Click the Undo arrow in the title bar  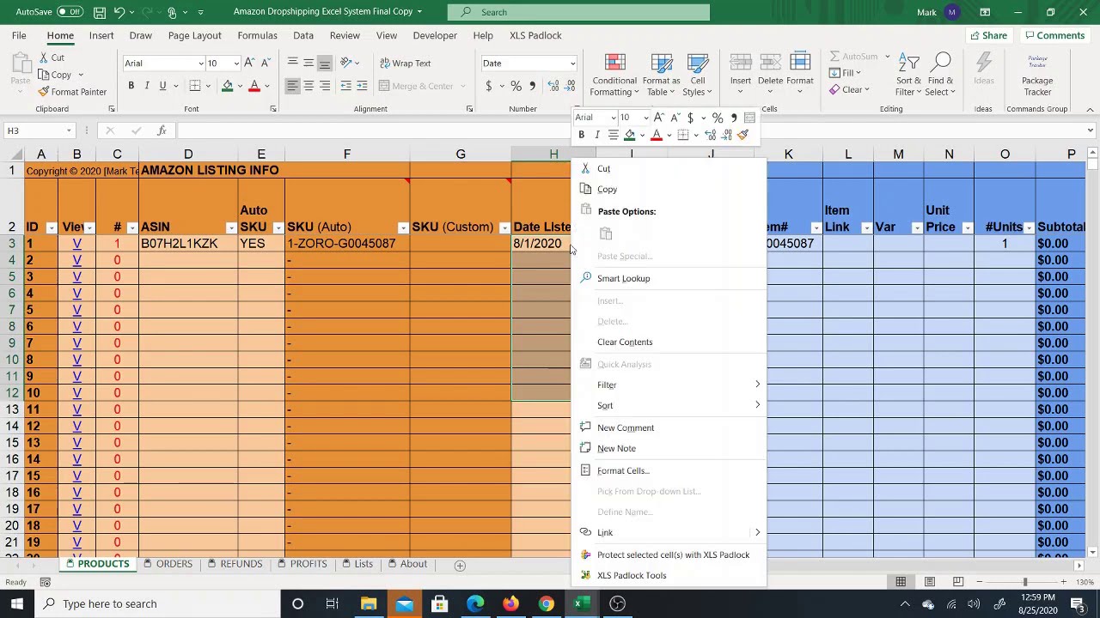pos(119,12)
